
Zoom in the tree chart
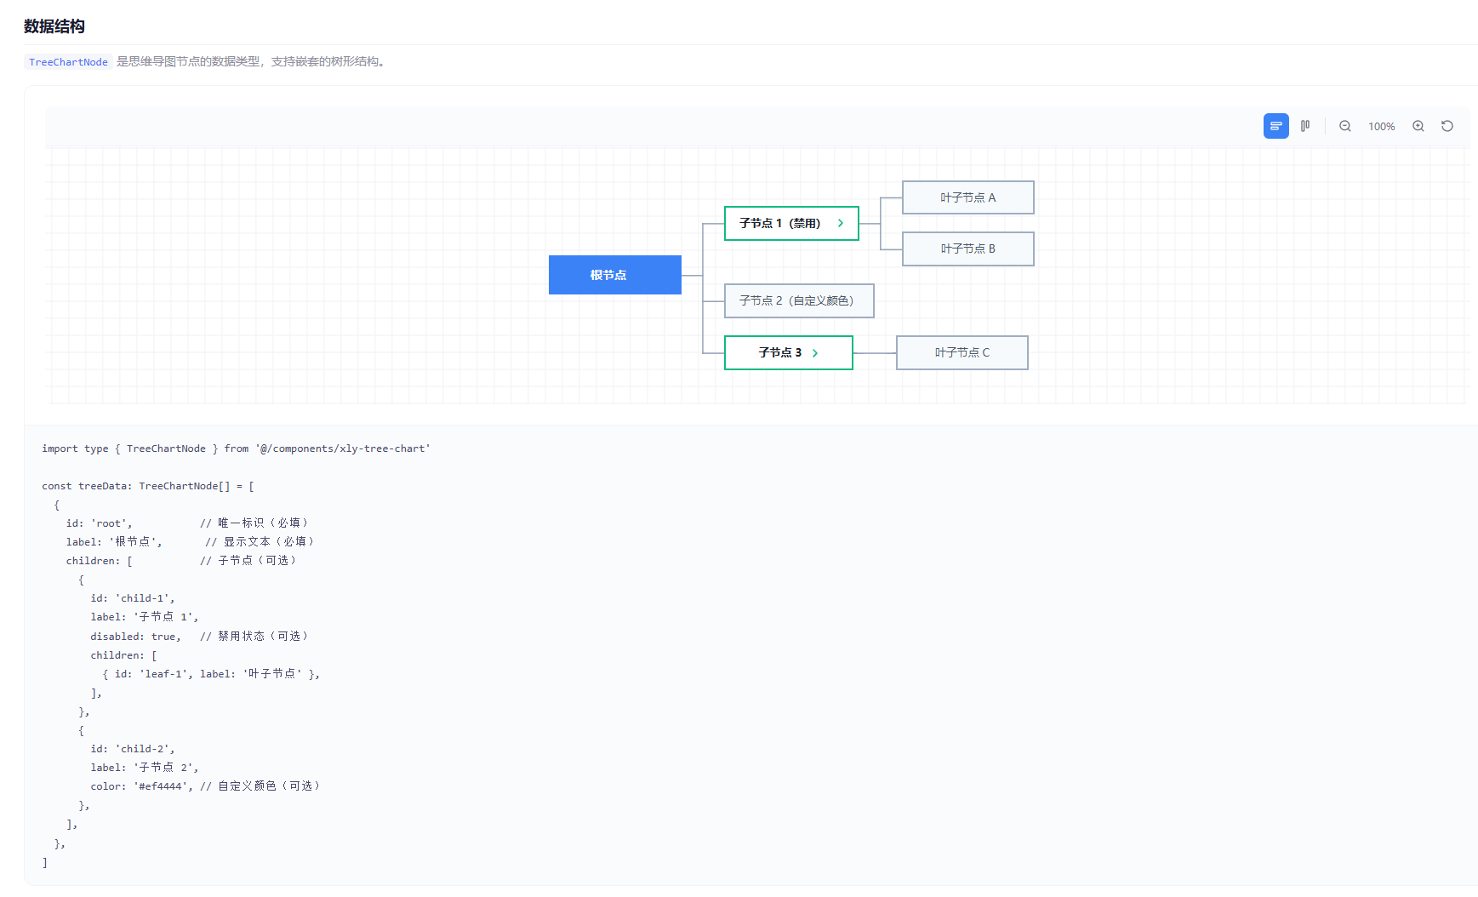[1418, 126]
